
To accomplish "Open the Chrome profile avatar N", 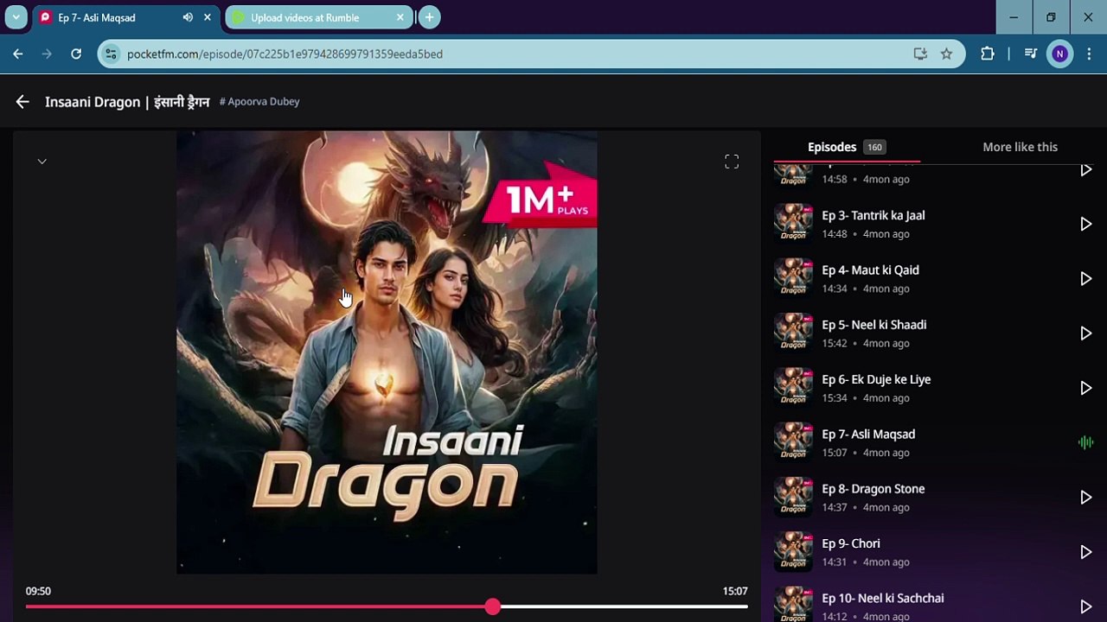I will [x=1059, y=54].
